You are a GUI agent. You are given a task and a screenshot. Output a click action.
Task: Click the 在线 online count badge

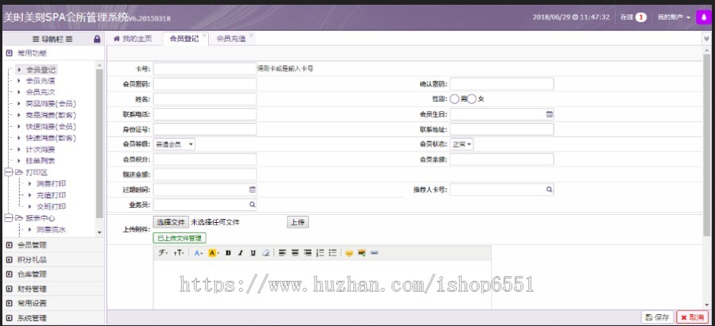tap(640, 17)
